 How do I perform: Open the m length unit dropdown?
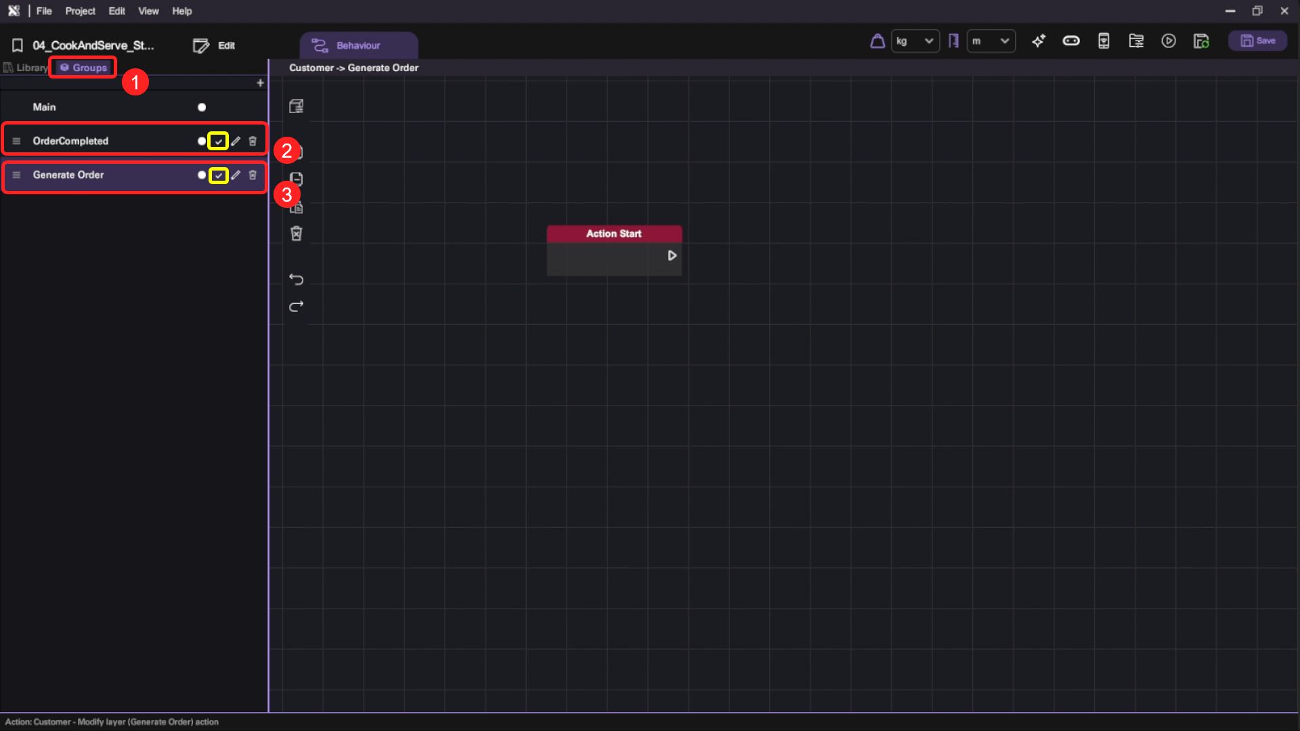pos(991,41)
